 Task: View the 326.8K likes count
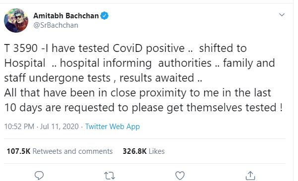tap(134, 151)
